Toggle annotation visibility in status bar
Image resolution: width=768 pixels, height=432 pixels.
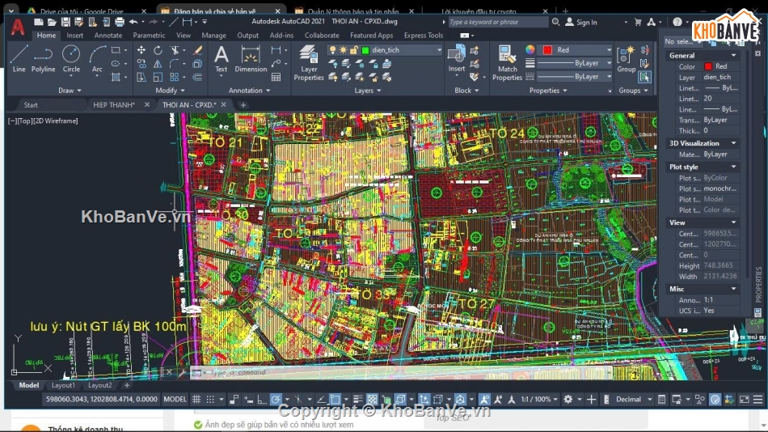pyautogui.click(x=484, y=399)
